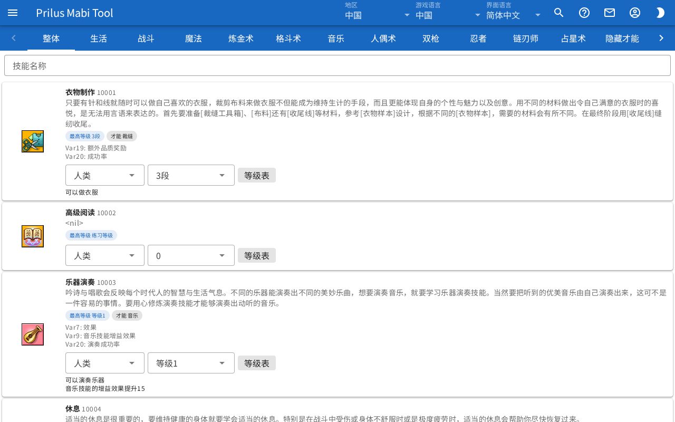Open the 界面语言 interface language dropdown

514,13
